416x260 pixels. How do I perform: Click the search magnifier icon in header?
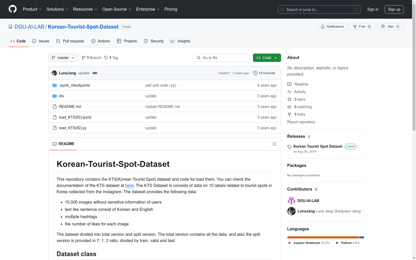pyautogui.click(x=282, y=9)
